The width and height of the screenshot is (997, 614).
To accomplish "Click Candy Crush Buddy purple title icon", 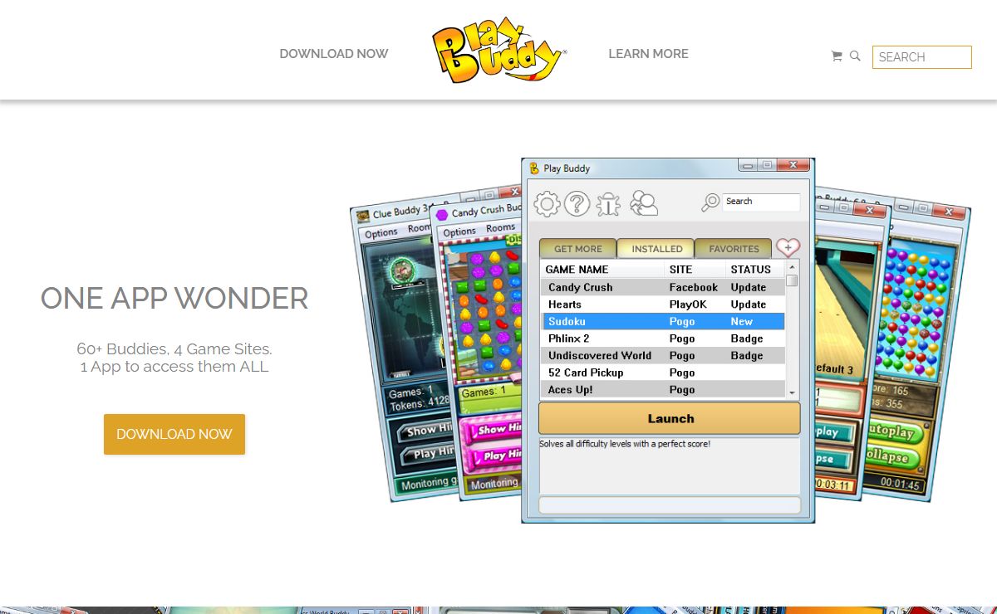I will pyautogui.click(x=442, y=215).
